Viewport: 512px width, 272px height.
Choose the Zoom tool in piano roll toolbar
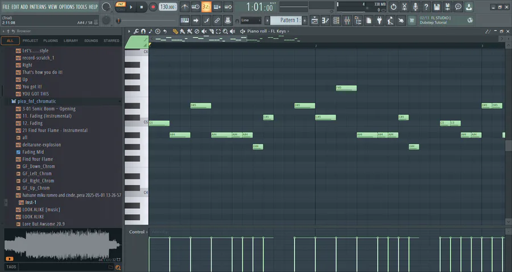pyautogui.click(x=225, y=31)
